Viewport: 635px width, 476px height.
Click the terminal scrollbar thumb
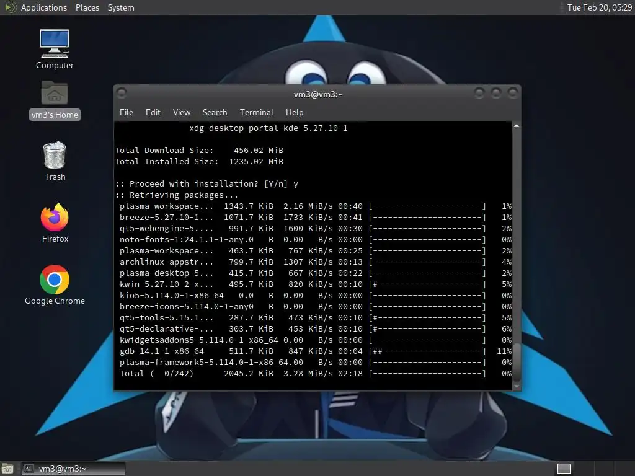(x=517, y=361)
